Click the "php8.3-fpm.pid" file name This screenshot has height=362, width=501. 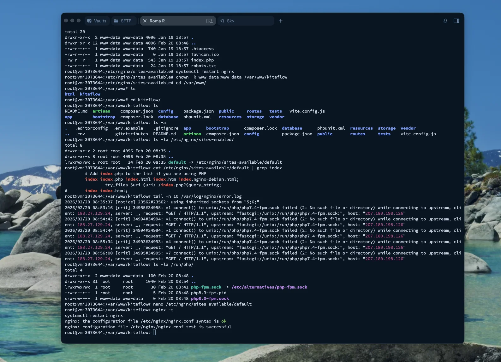point(209,293)
